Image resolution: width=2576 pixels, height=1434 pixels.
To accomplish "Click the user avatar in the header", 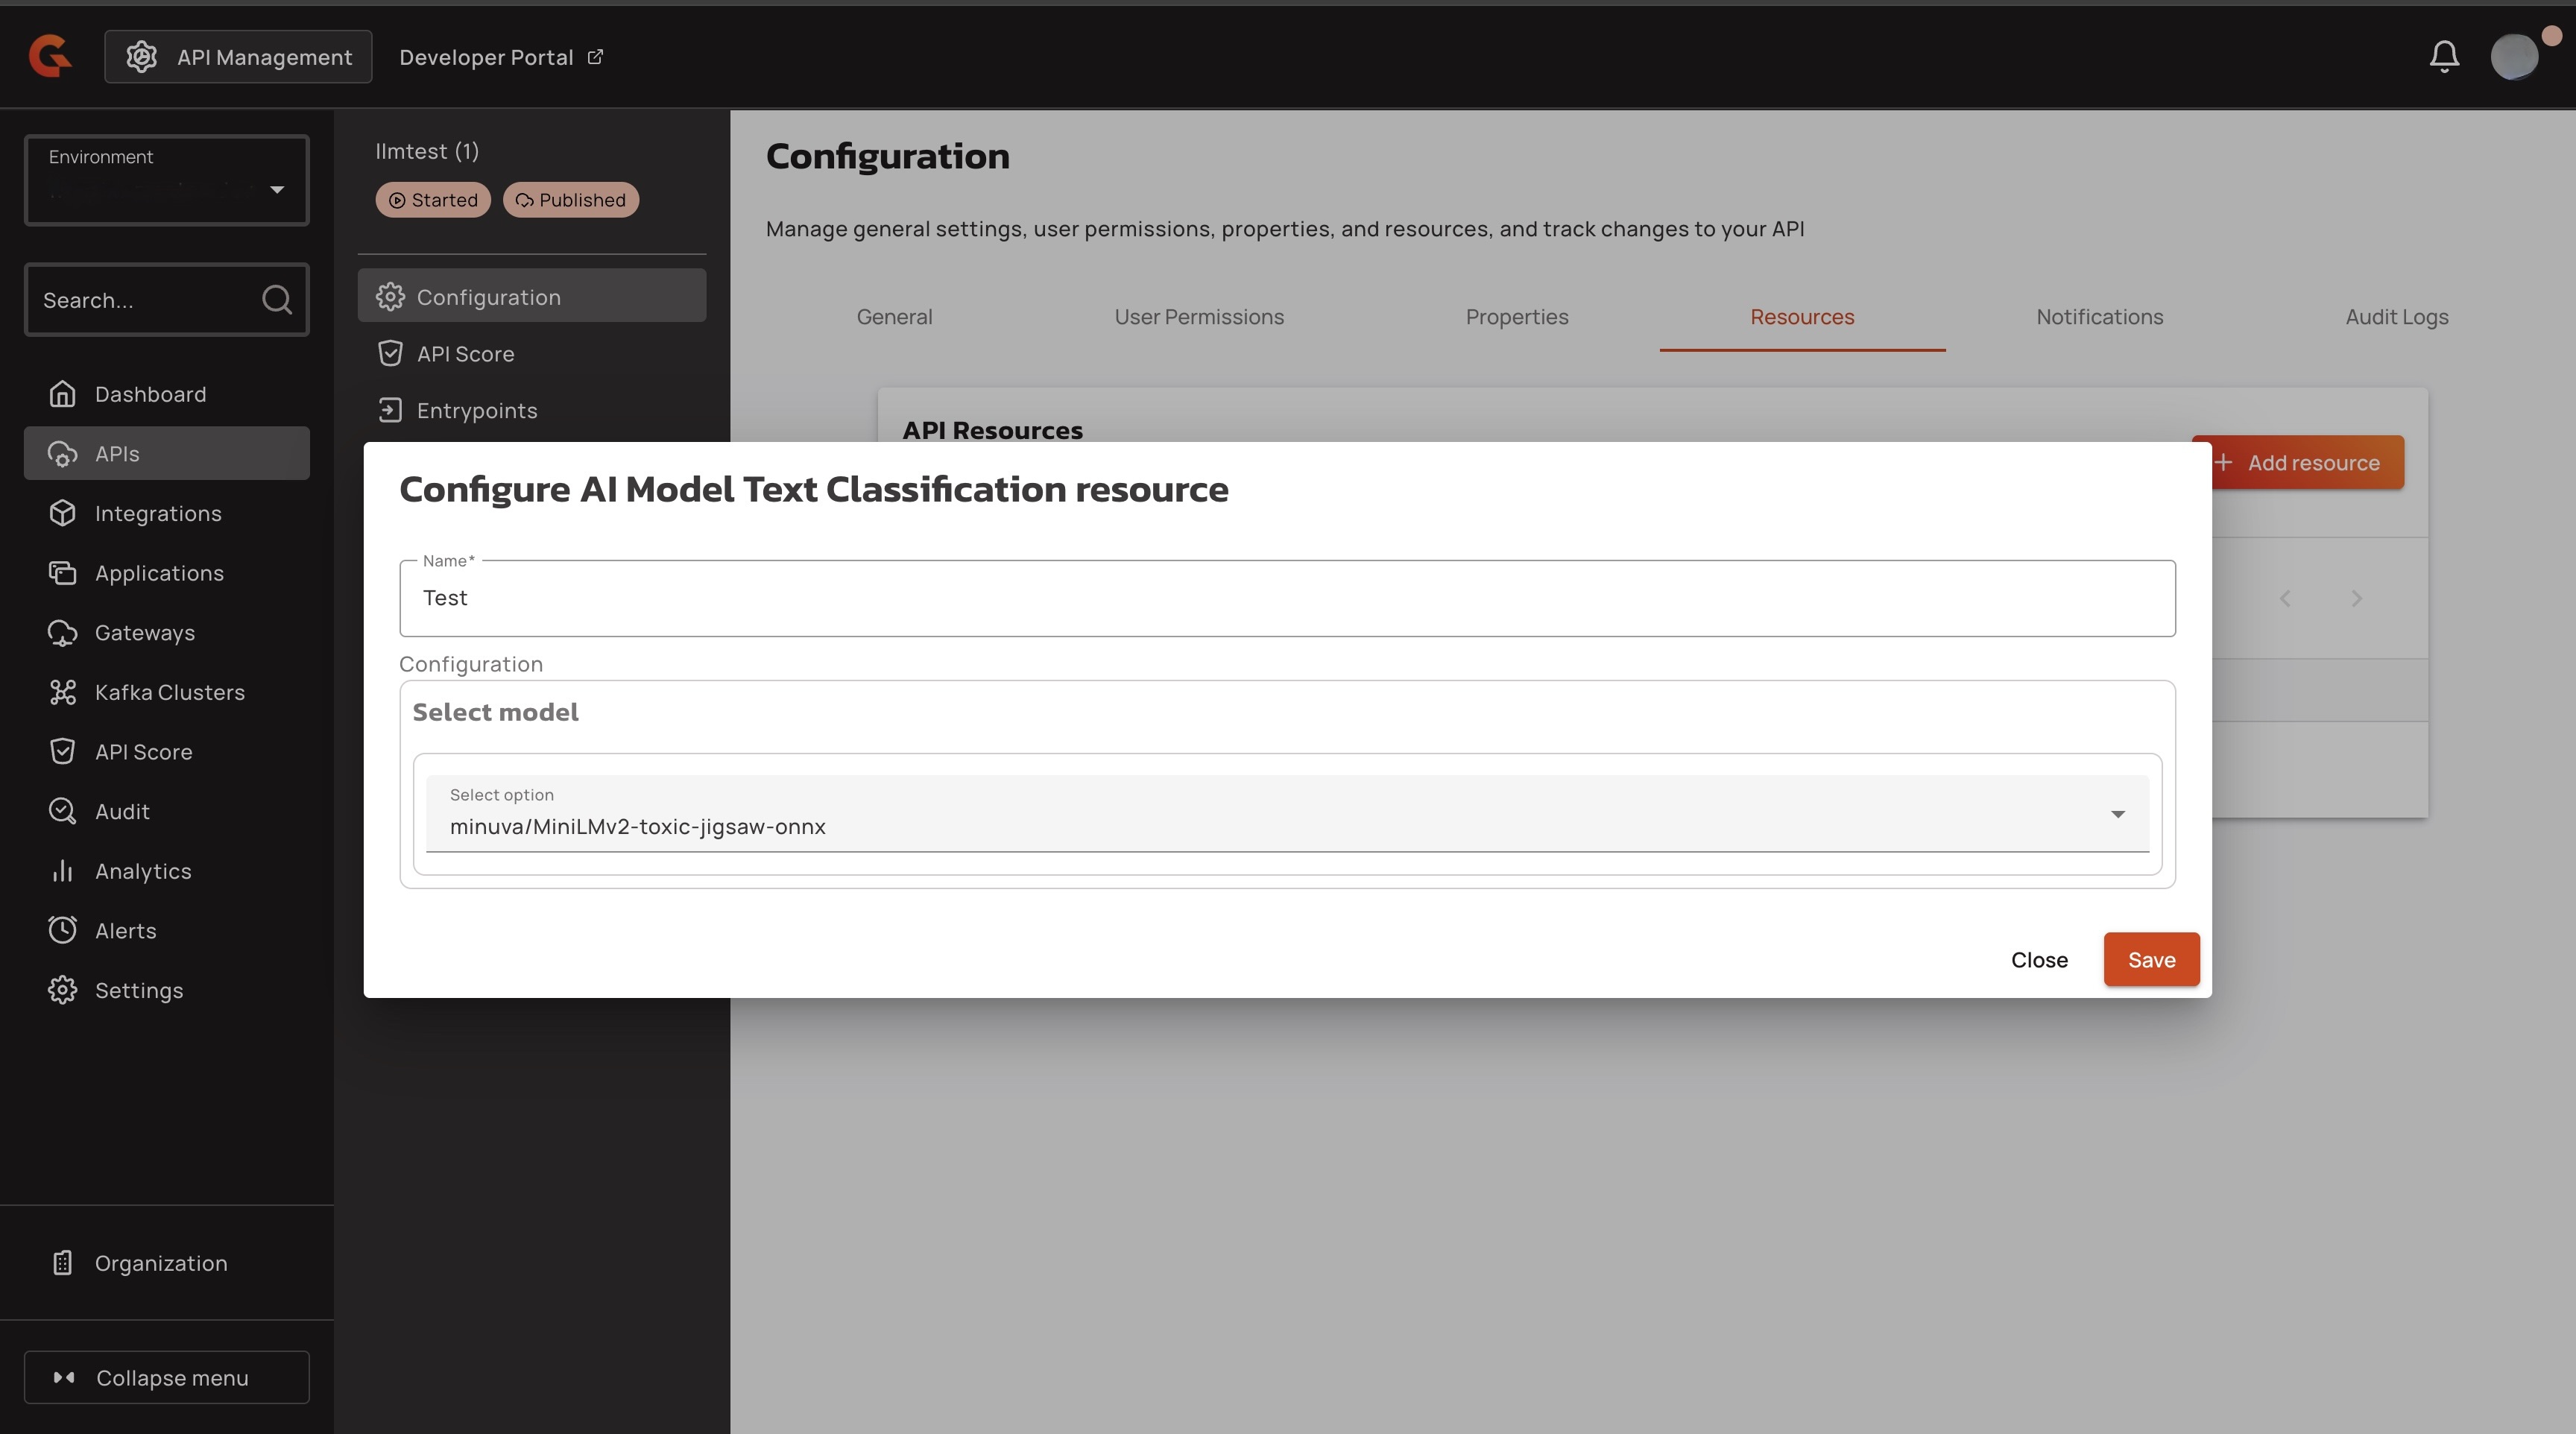I will (x=2514, y=56).
